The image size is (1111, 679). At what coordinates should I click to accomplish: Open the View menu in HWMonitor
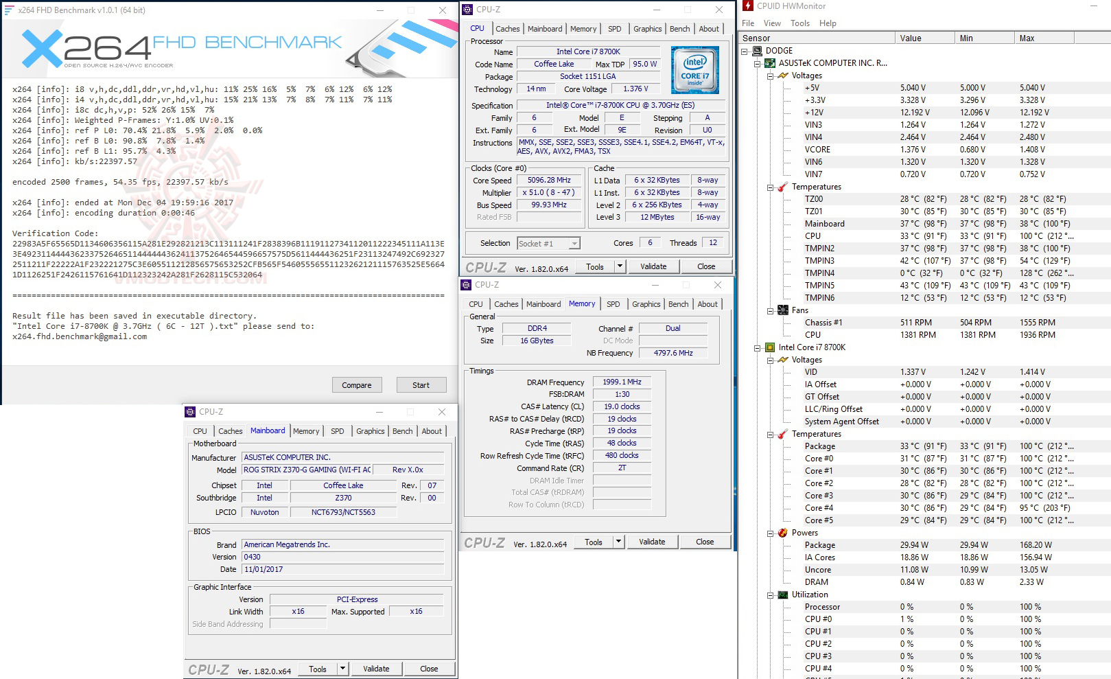coord(772,23)
